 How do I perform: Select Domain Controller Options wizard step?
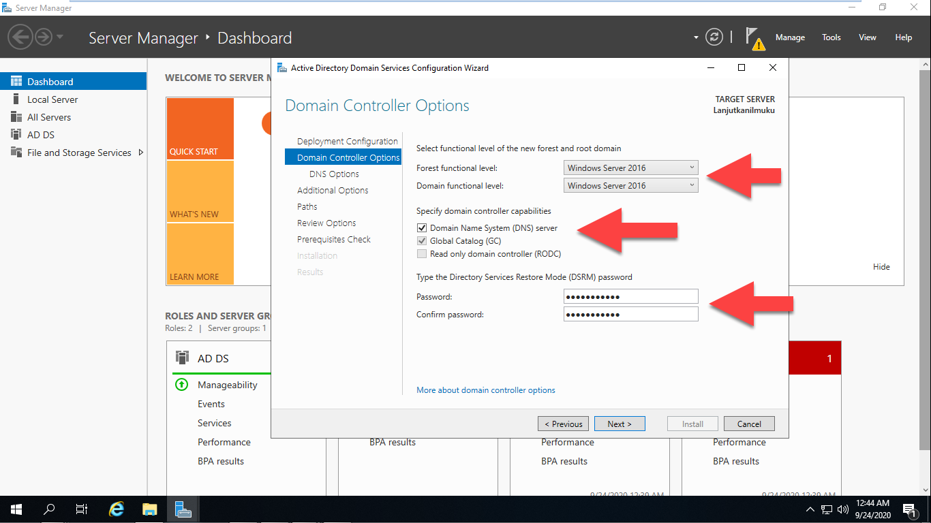click(344, 157)
